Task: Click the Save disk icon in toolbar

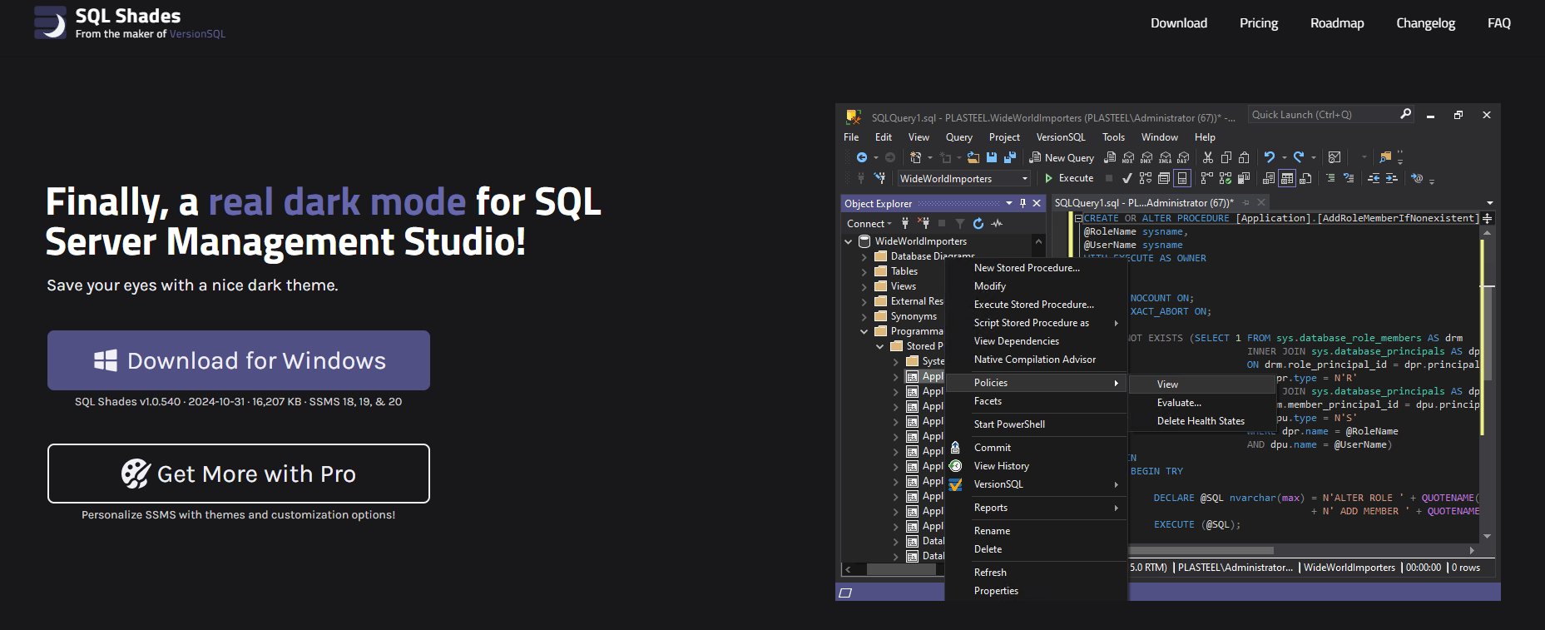Action: pos(992,157)
